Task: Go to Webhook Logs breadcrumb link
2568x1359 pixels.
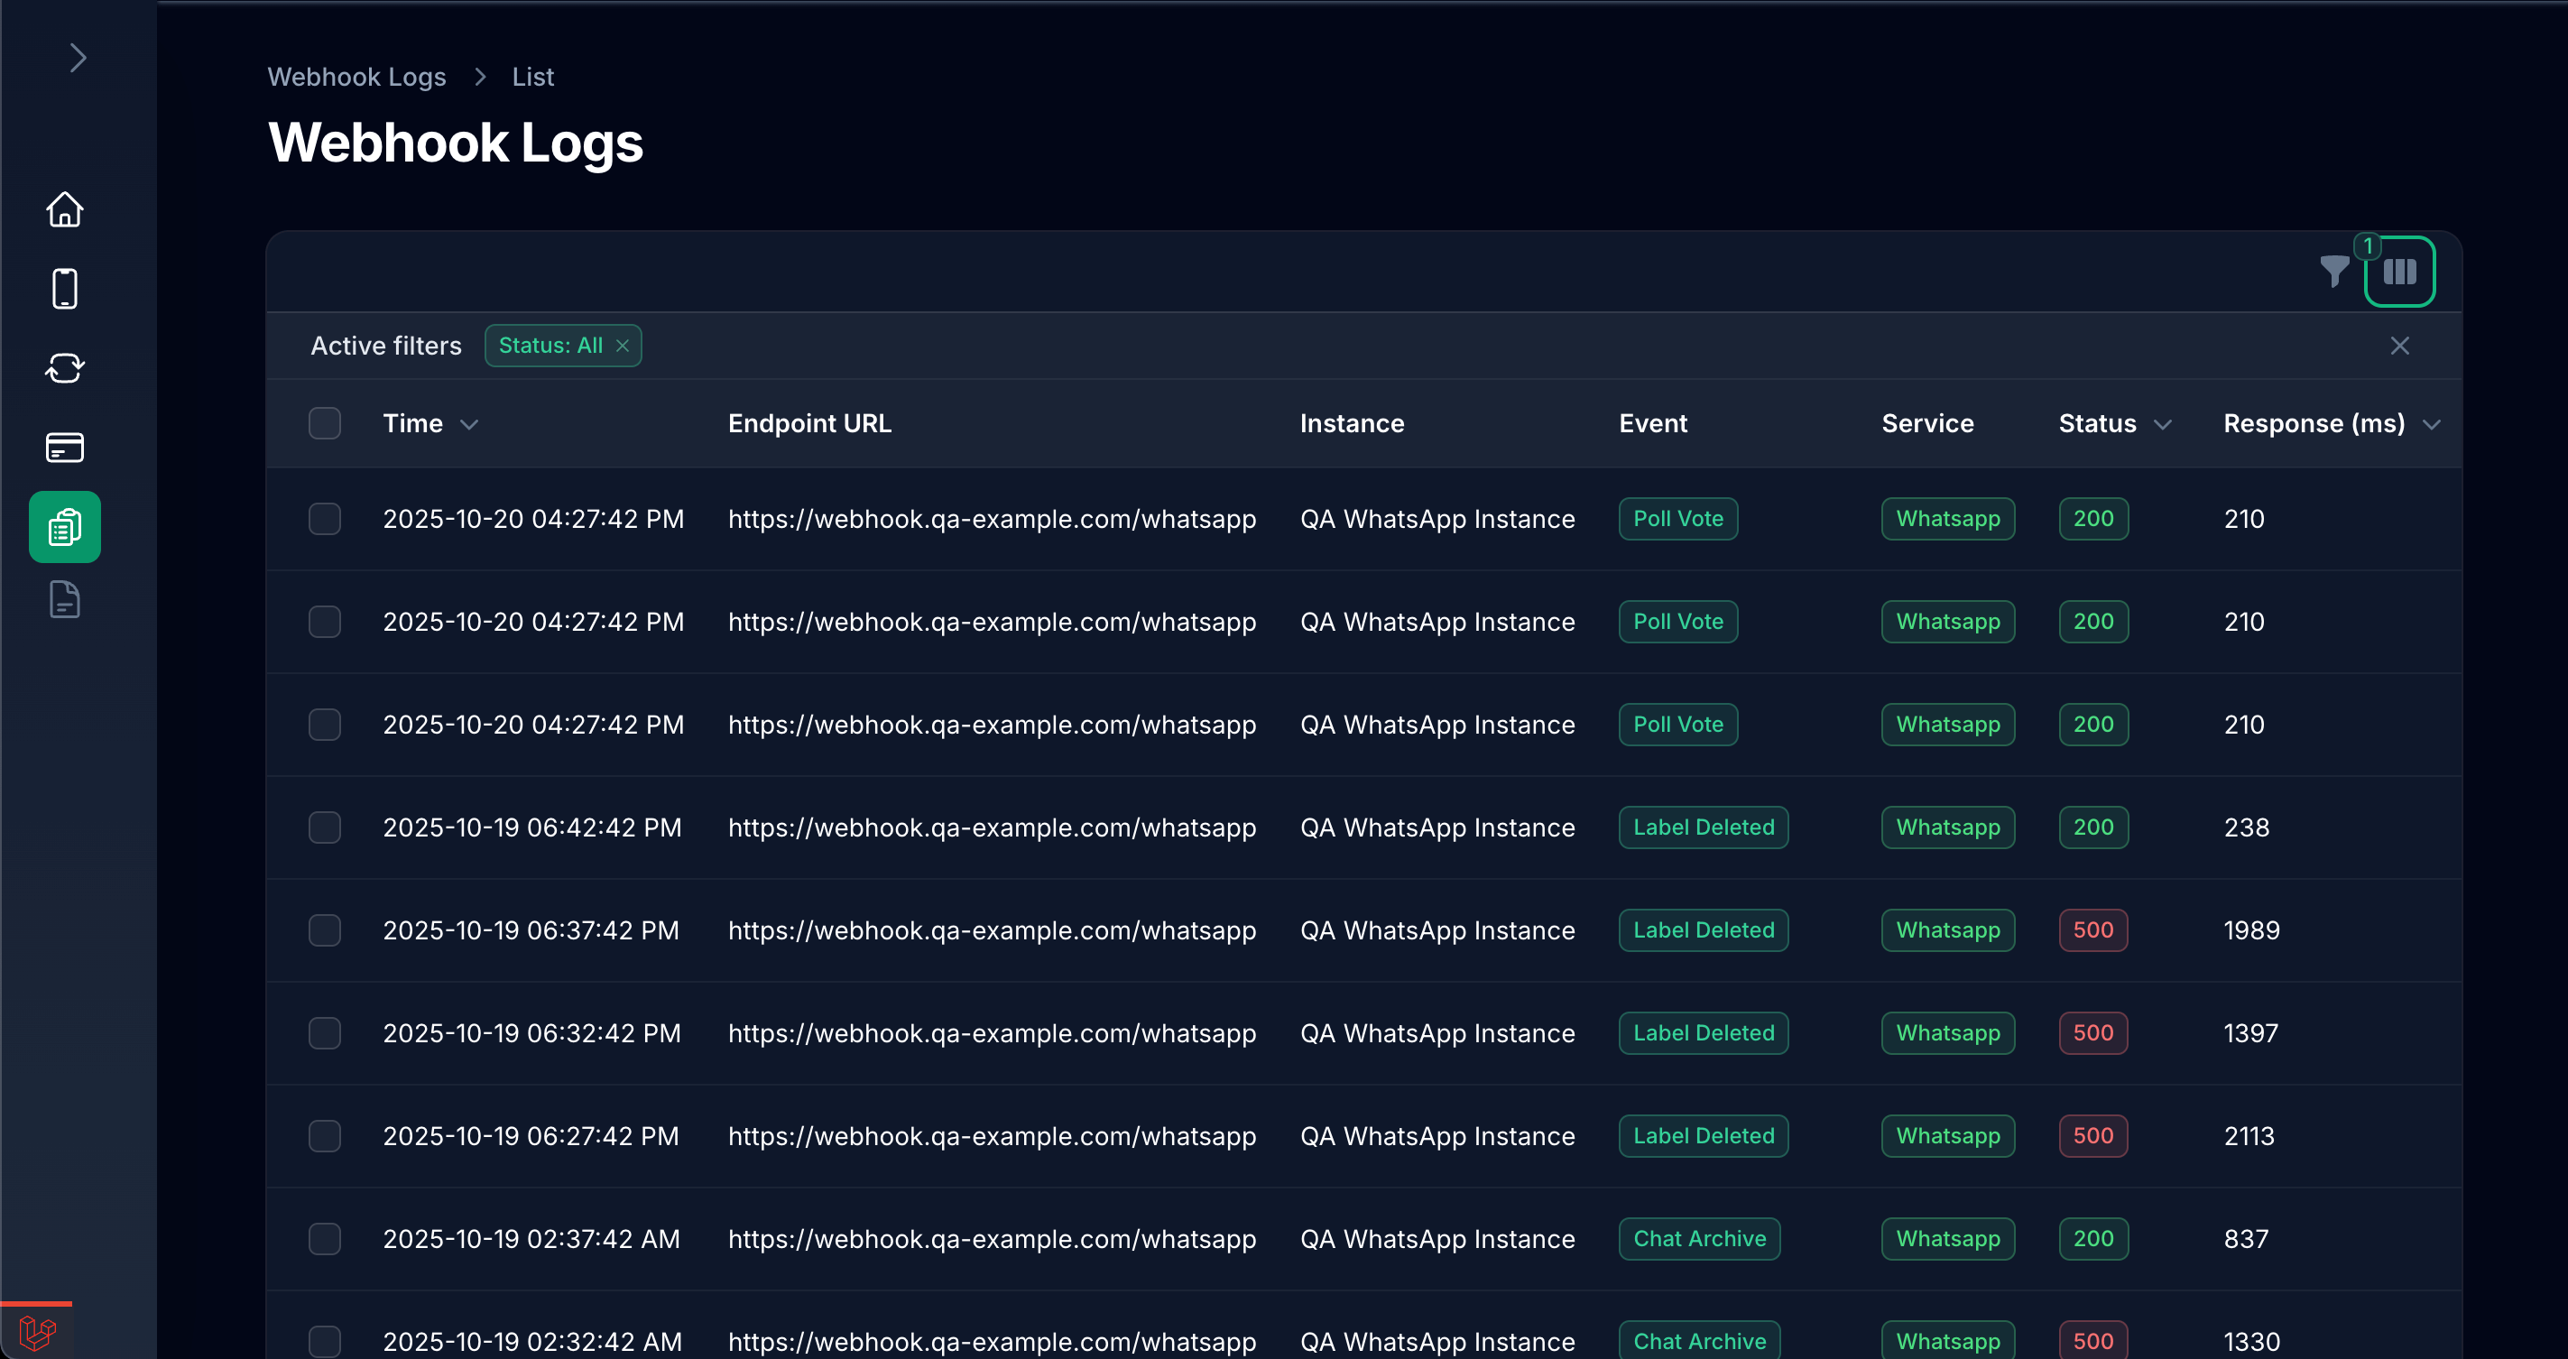Action: [356, 77]
